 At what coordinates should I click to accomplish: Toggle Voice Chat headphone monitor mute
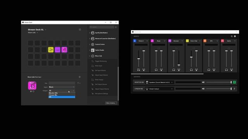click(x=191, y=69)
